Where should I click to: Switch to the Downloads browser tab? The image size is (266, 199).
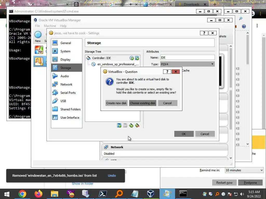click(191, 4)
